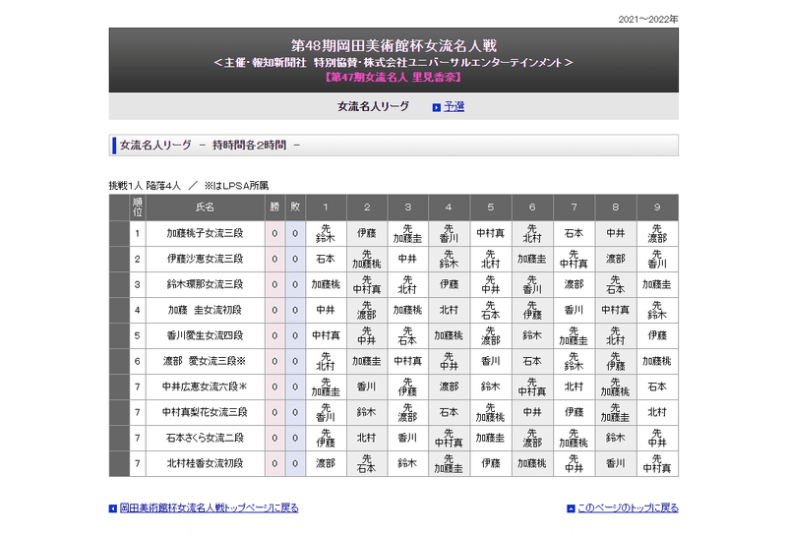Click the player name 北村桂香女流初段
This screenshot has width=787, height=536.
pos(205,464)
